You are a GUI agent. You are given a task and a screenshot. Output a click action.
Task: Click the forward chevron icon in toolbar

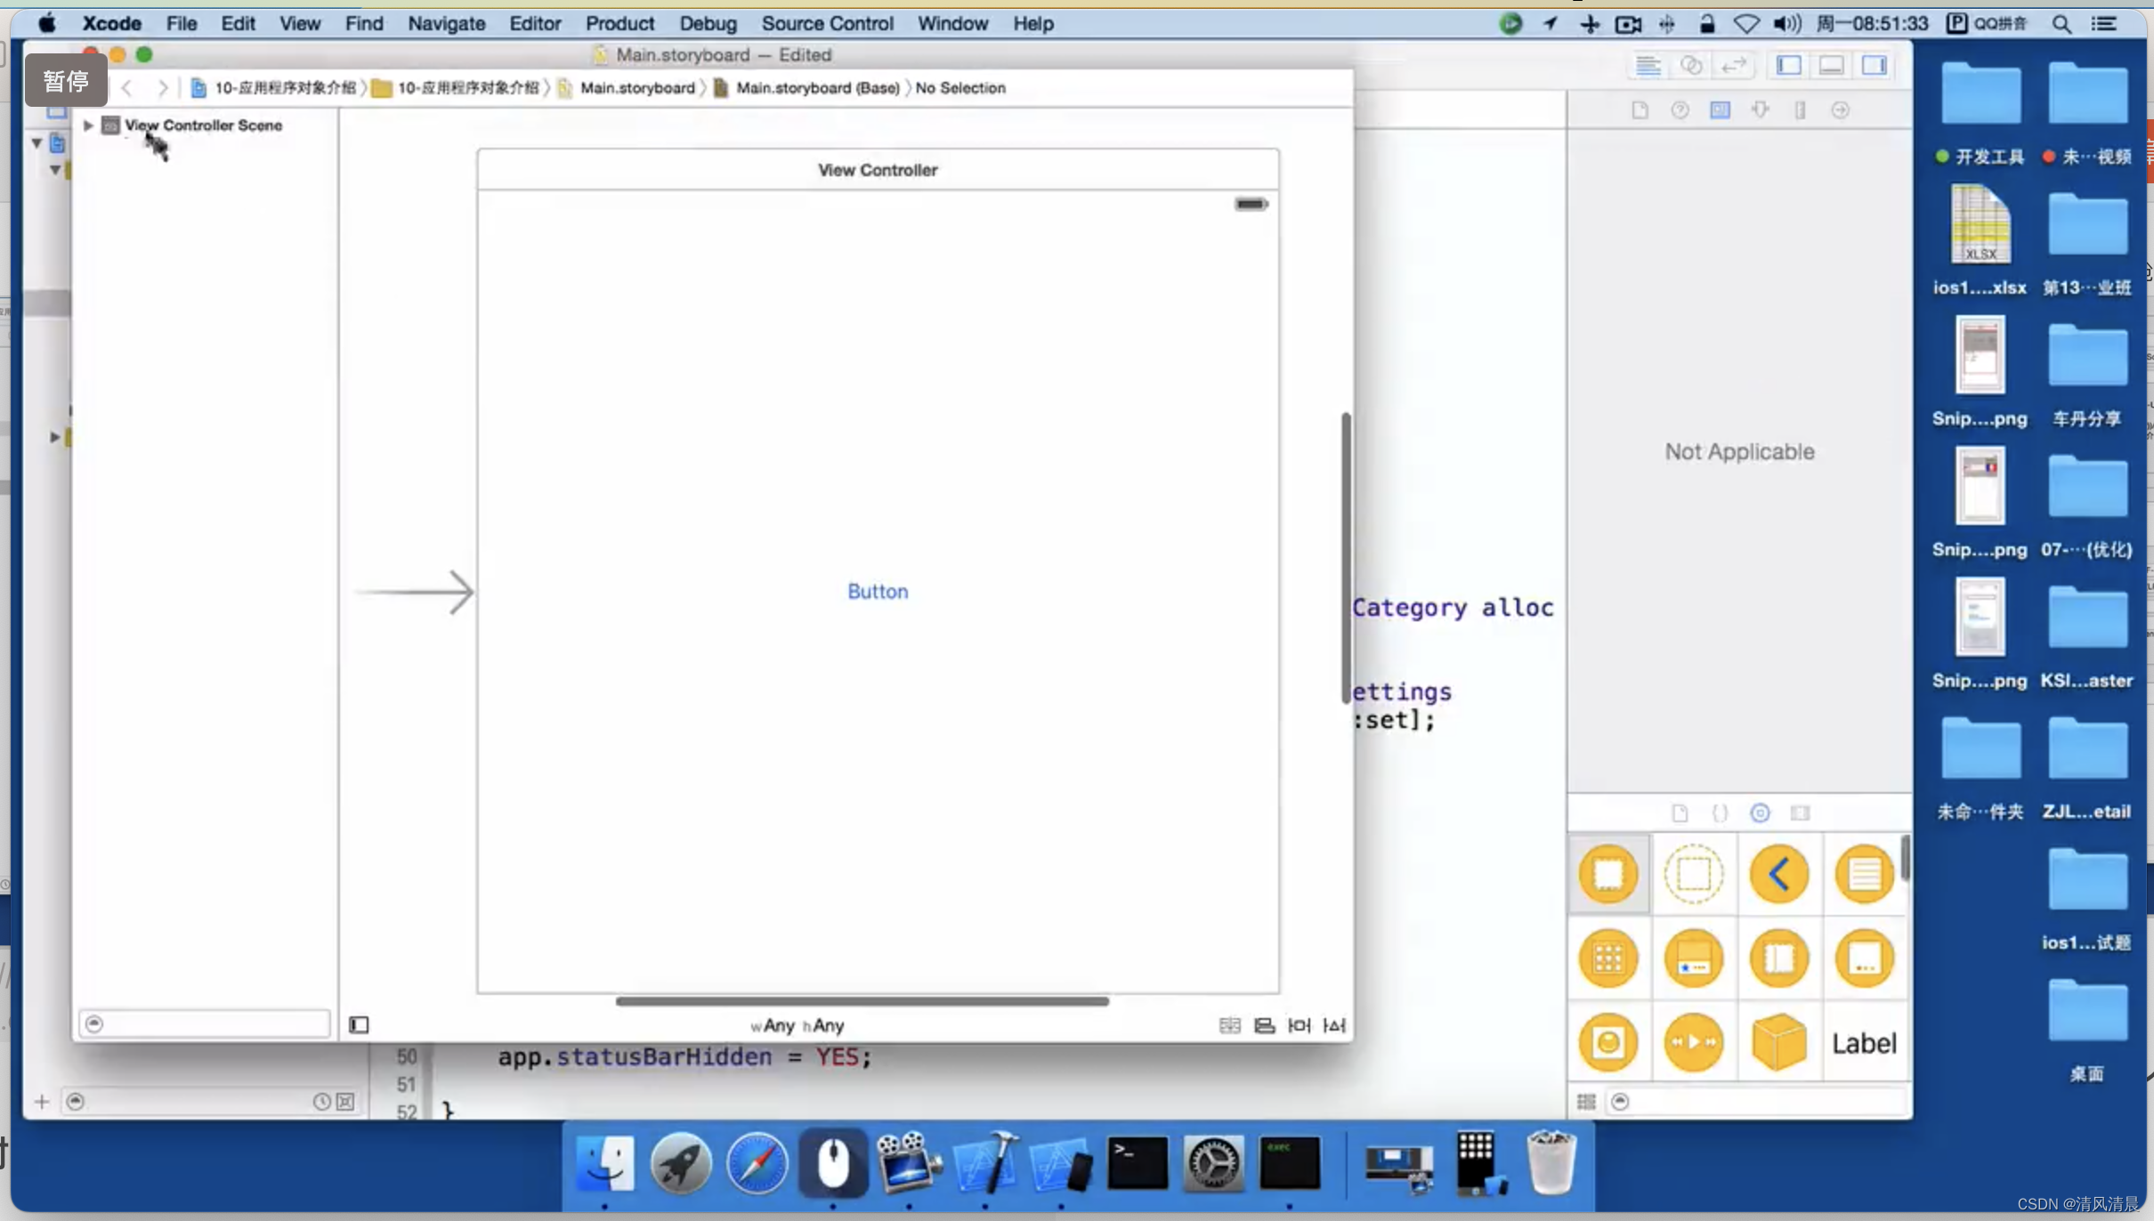pos(161,87)
